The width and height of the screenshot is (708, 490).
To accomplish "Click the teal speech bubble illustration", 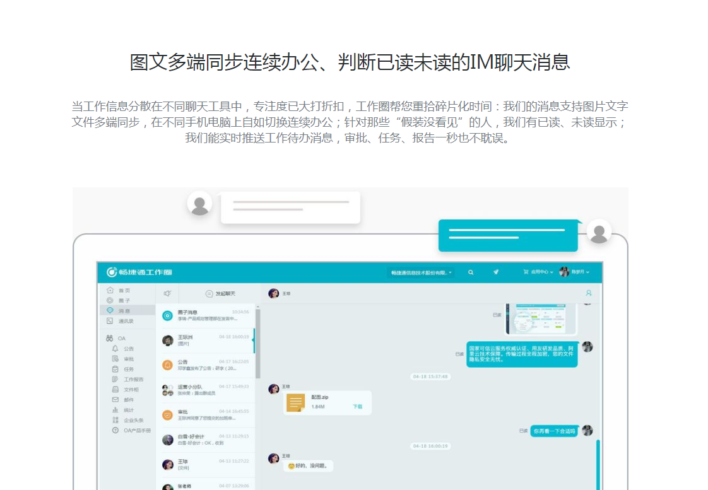I will click(509, 235).
